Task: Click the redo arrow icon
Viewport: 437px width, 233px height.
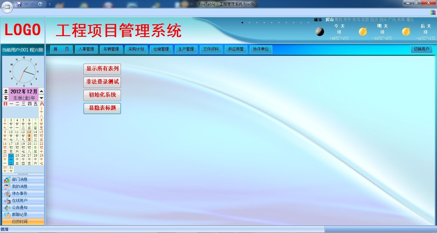Action: (x=33, y=4)
